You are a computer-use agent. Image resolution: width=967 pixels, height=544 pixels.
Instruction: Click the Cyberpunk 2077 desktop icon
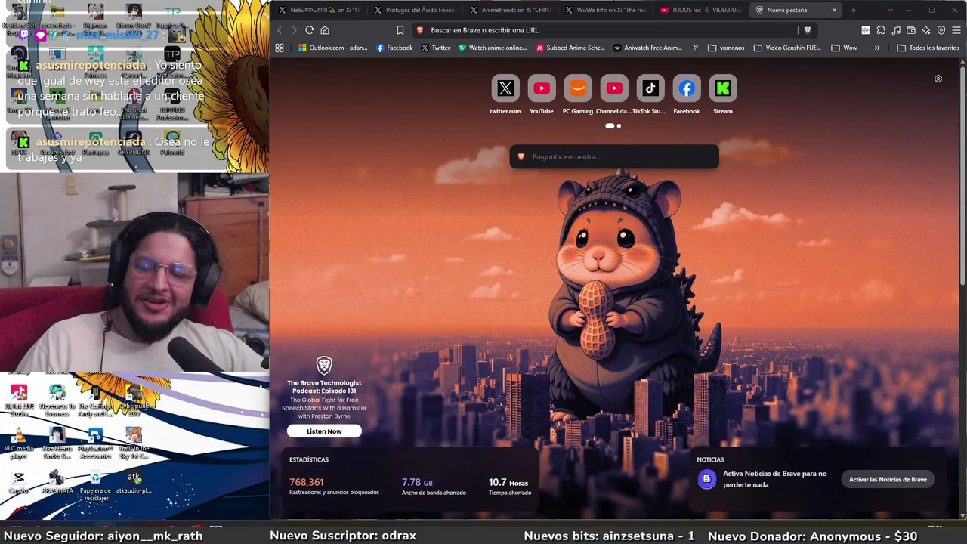click(134, 400)
